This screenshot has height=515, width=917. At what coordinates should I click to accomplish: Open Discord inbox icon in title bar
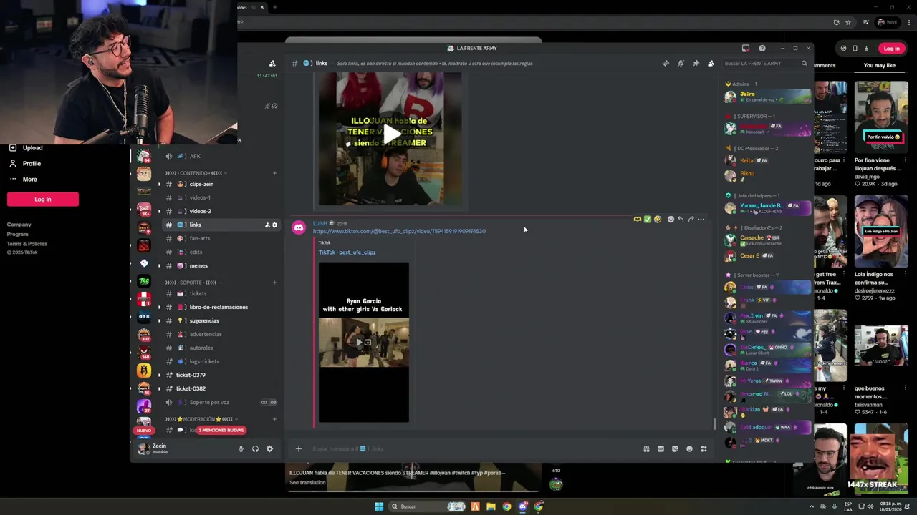click(x=746, y=48)
